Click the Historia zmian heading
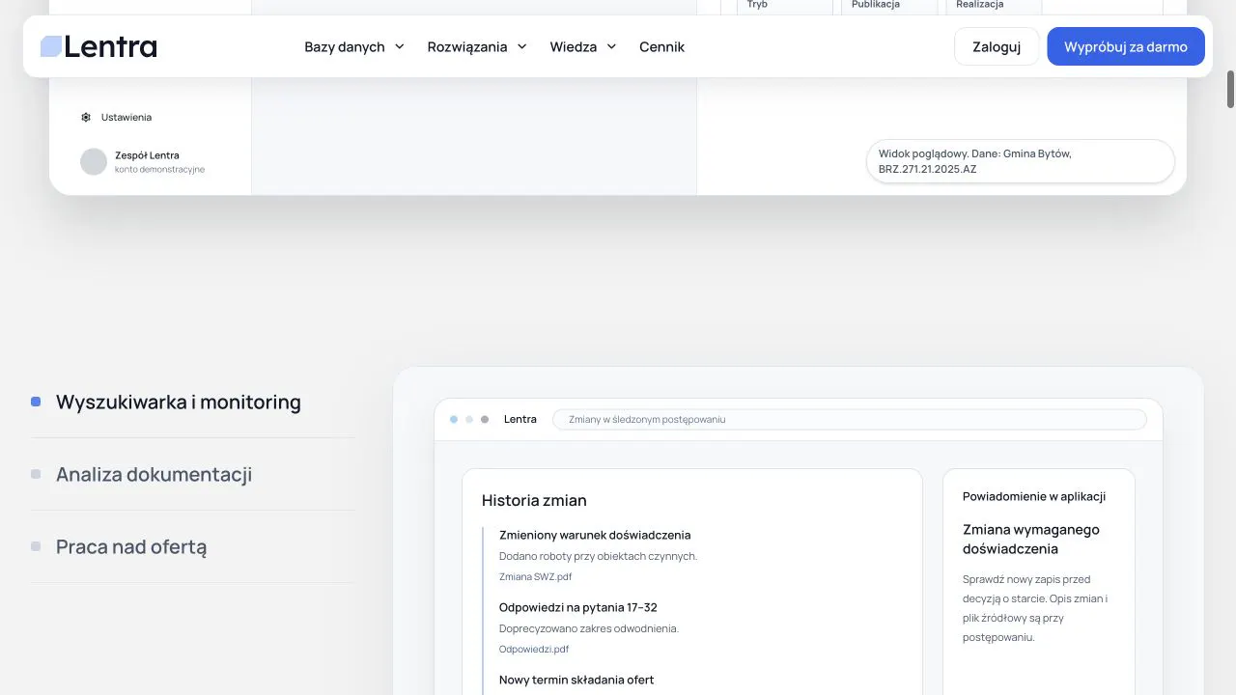Viewport: 1236px width, 695px height. tap(534, 500)
